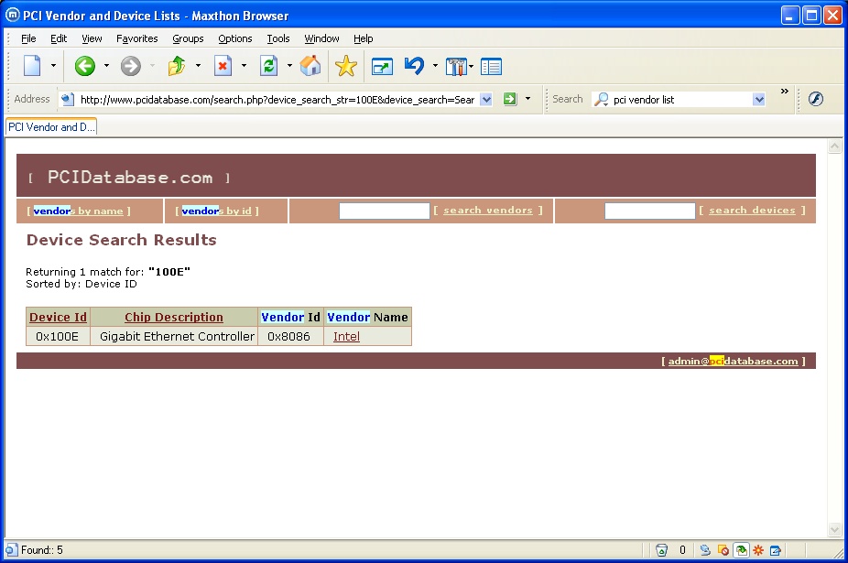The height and width of the screenshot is (563, 848).
Task: Open the search box dropdown list
Action: [759, 100]
